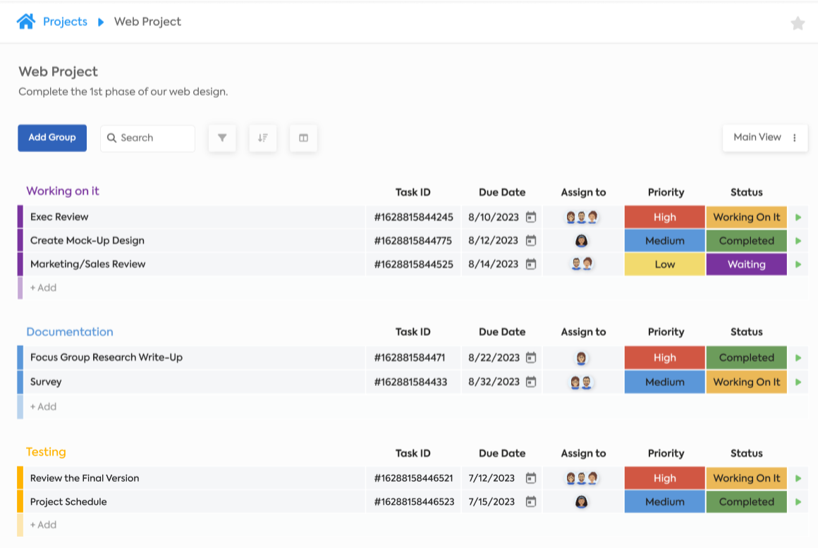
Task: Click assignee avatar on Create Mock-Up Design row
Action: coord(581,241)
